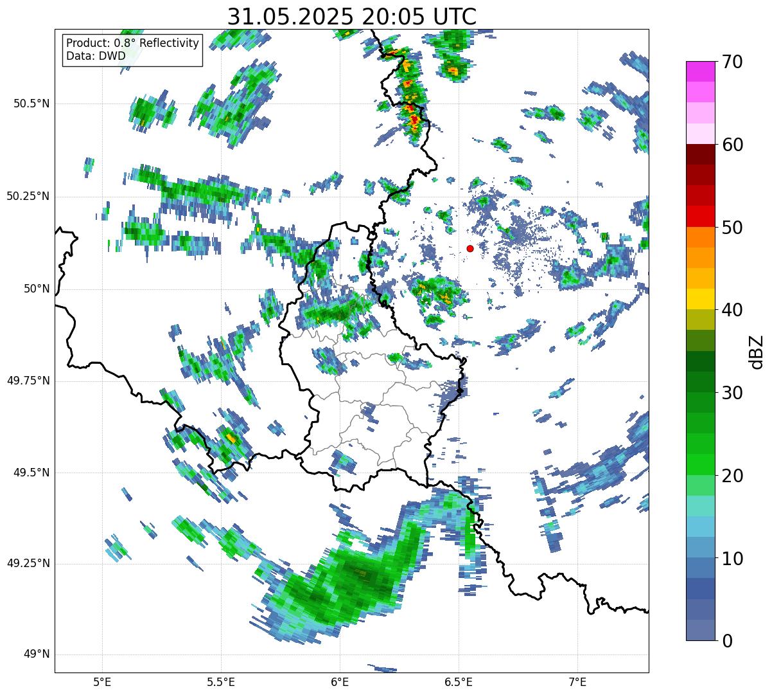
Task: Click the darkest green colorbar segment near 35
Action: 701,361
